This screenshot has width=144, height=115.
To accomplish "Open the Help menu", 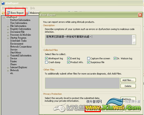I will 33,8.
